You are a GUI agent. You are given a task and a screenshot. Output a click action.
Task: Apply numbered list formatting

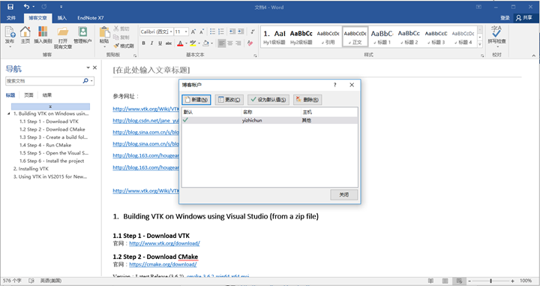click(221, 32)
